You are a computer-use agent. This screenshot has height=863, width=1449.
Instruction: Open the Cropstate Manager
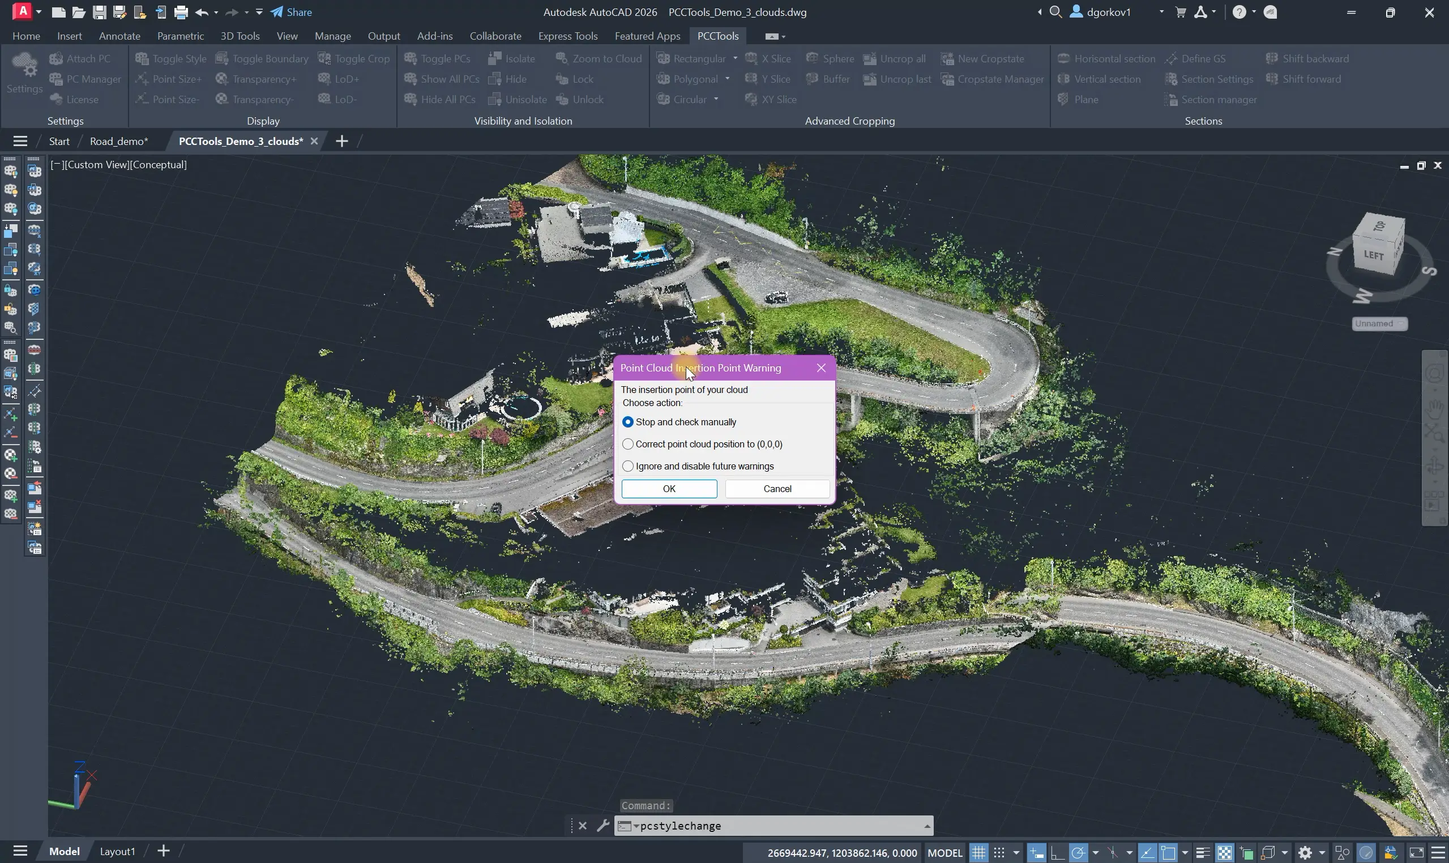pos(992,79)
